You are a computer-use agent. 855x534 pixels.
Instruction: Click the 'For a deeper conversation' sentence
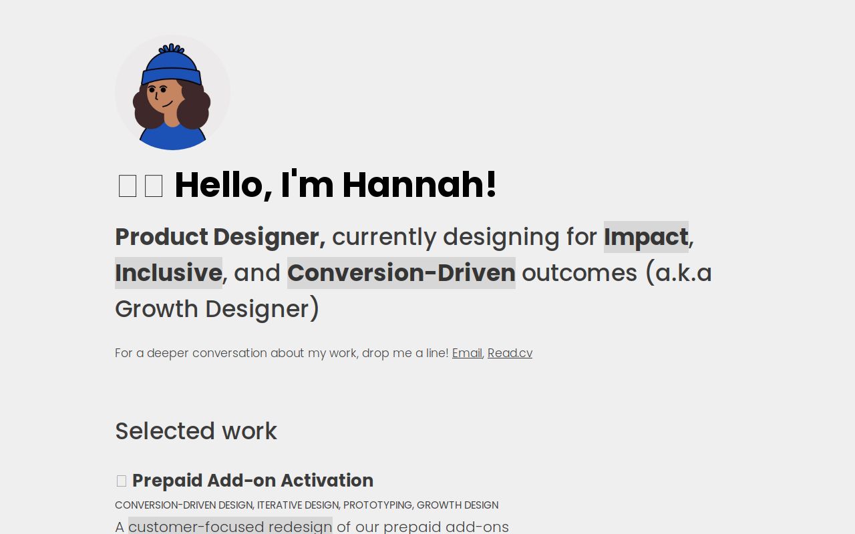pos(281,353)
